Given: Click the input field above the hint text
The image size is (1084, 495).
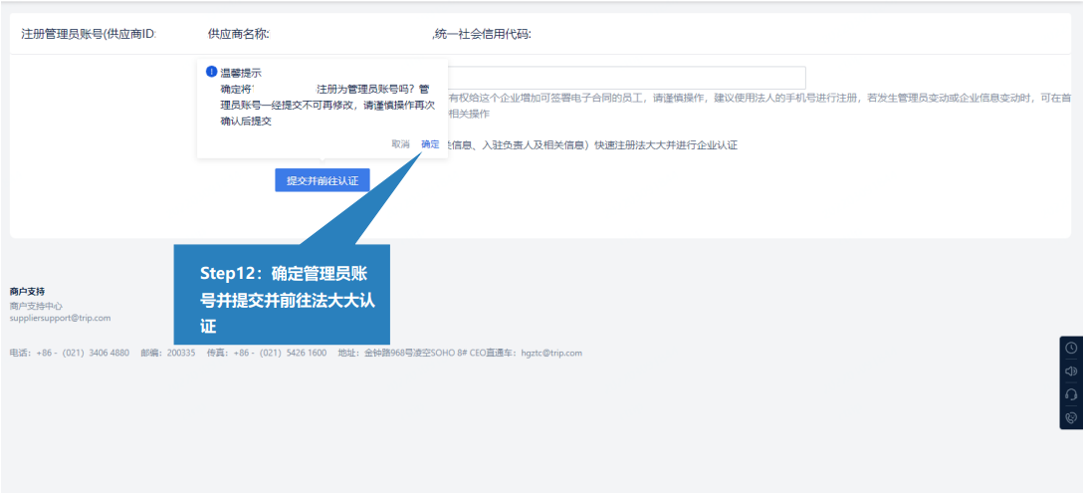Looking at the screenshot, I should (x=625, y=78).
